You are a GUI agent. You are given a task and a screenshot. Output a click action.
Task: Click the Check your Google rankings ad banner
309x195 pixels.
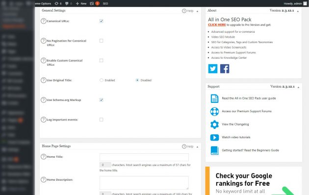pos(254,181)
